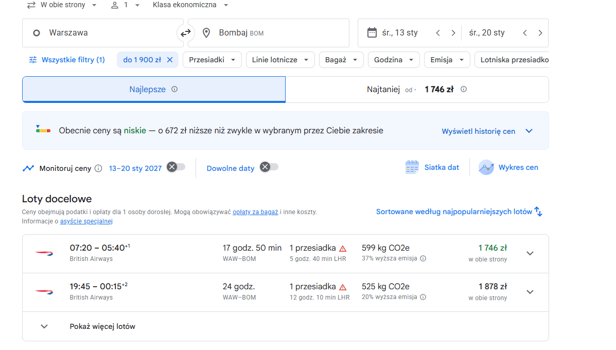The height and width of the screenshot is (350, 616).
Task: Open Wszystkie filtry (1) panel
Action: 67,60
